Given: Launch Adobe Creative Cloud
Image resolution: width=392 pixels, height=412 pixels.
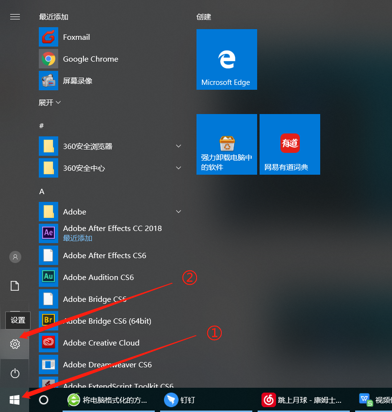Looking at the screenshot, I should pos(100,343).
